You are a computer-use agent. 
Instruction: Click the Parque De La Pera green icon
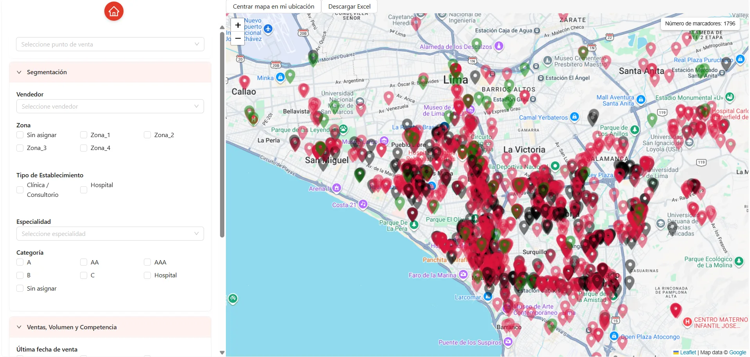(x=414, y=224)
